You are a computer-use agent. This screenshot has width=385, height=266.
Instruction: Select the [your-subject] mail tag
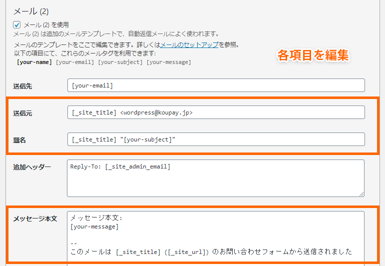(120, 62)
